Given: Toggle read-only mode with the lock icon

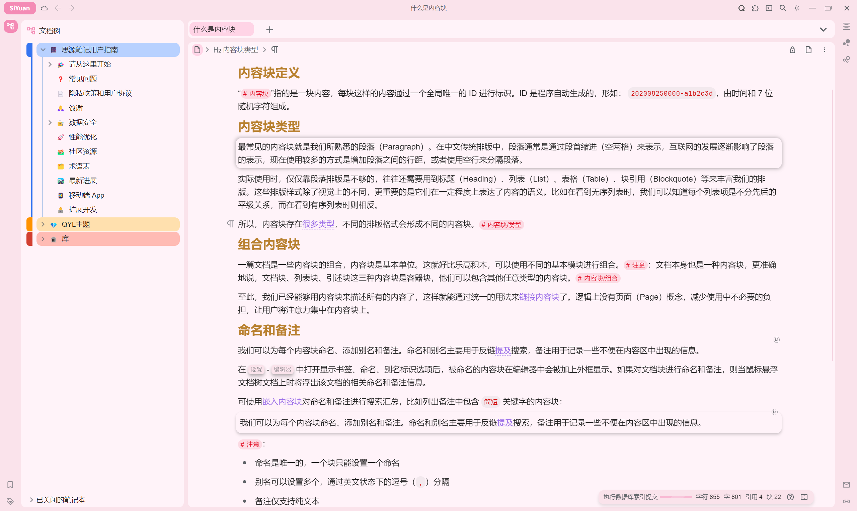Looking at the screenshot, I should pos(792,49).
